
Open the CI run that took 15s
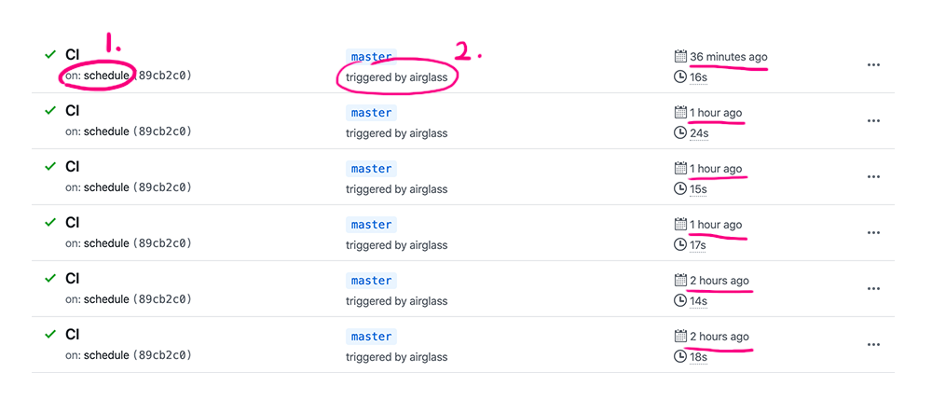(73, 167)
